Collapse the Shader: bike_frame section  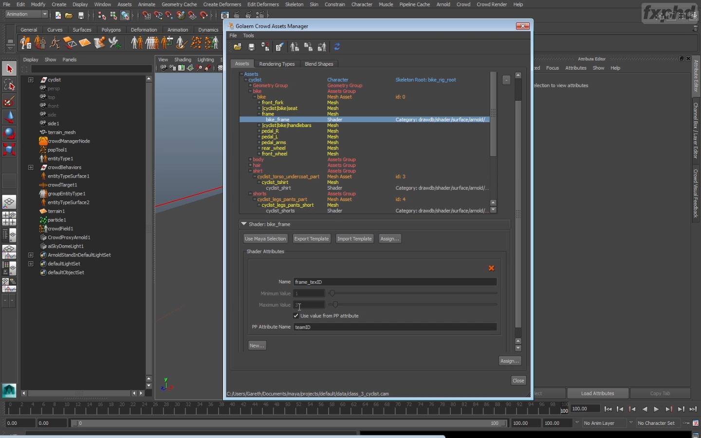243,224
